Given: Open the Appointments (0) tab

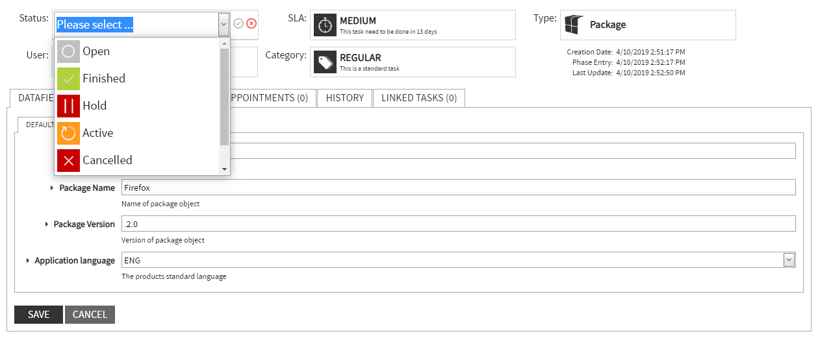Looking at the screenshot, I should [273, 98].
